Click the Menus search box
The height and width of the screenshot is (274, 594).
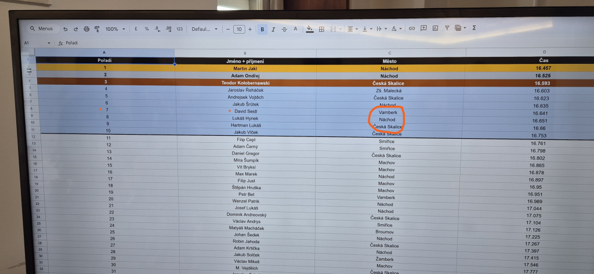click(x=42, y=28)
